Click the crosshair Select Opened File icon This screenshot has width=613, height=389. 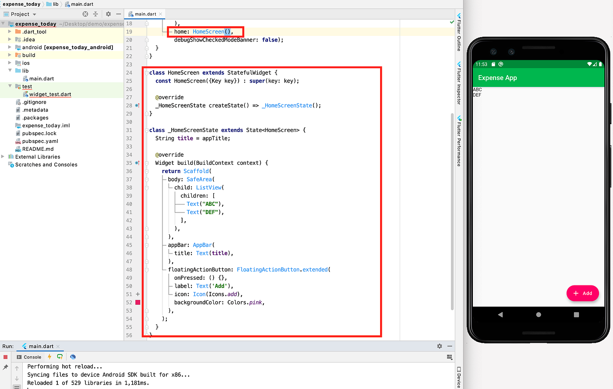(x=85, y=14)
